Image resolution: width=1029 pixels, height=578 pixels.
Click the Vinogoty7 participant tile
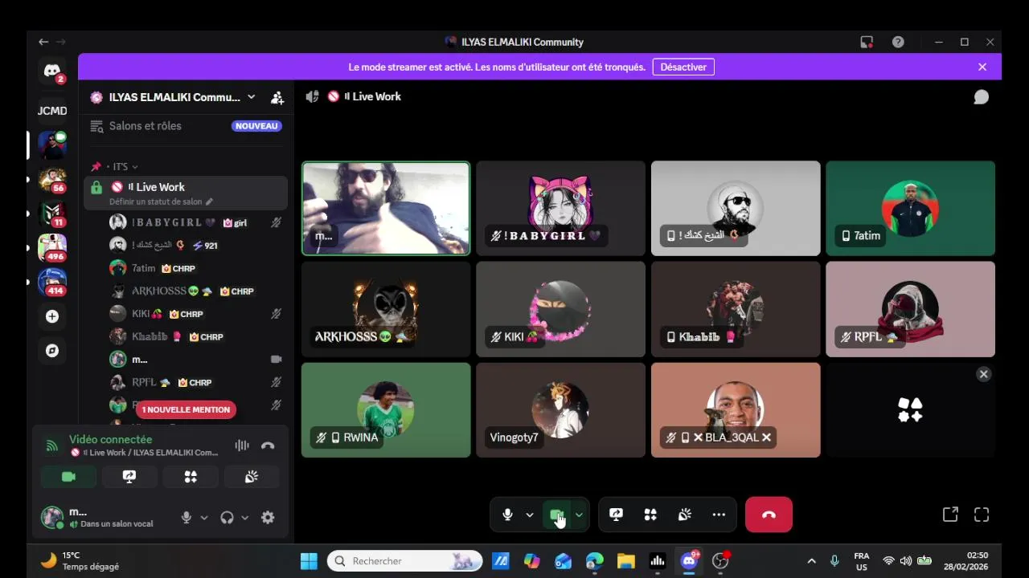[560, 410]
